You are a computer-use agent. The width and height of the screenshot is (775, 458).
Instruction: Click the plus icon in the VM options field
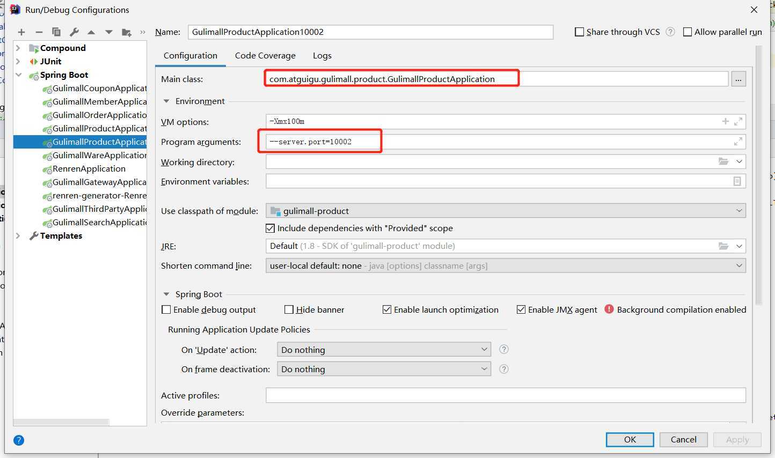point(725,121)
